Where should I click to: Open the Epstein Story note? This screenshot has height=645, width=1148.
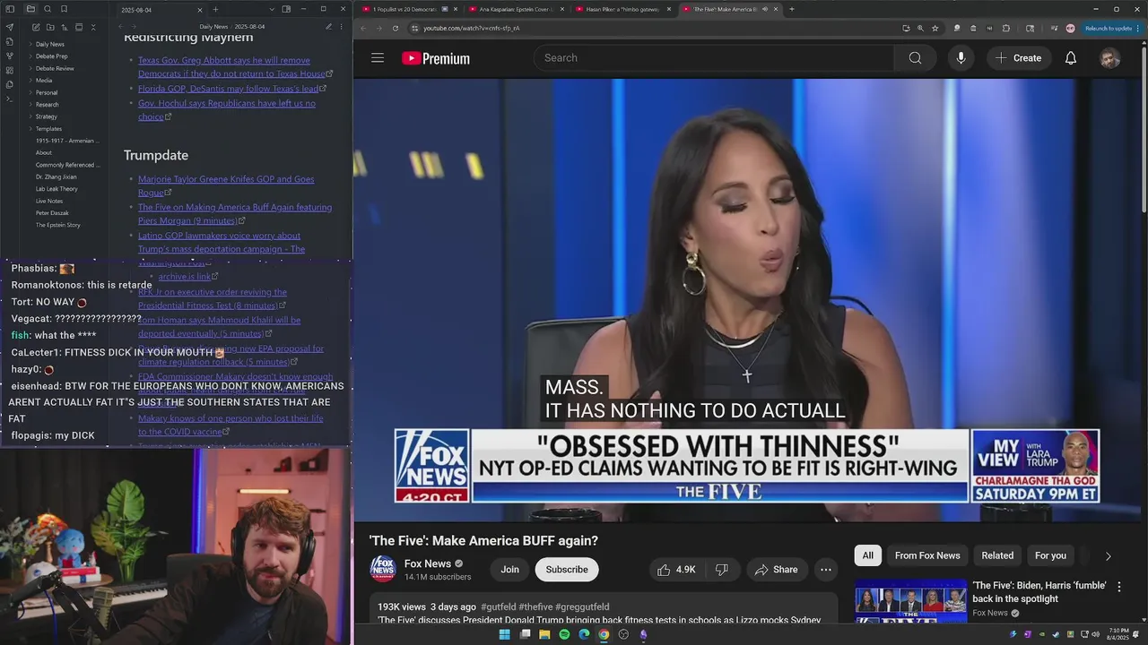(x=57, y=225)
